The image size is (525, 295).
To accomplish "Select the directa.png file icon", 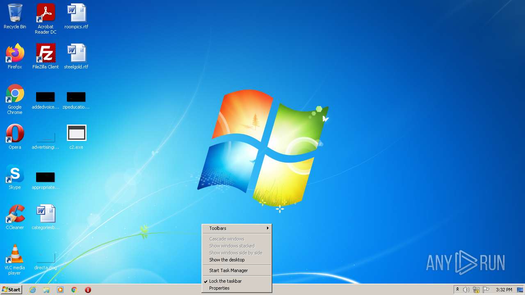I will point(46,262).
